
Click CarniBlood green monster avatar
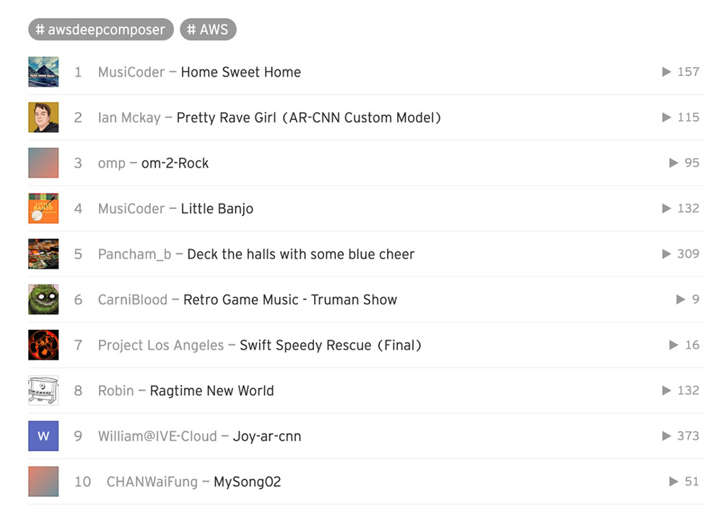[x=43, y=300]
